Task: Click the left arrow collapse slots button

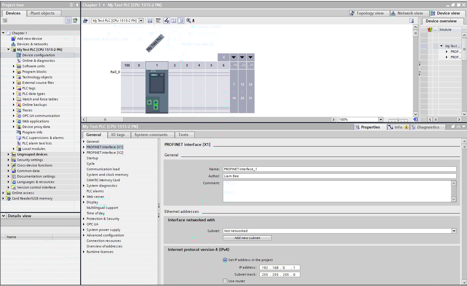Action: pos(223,57)
